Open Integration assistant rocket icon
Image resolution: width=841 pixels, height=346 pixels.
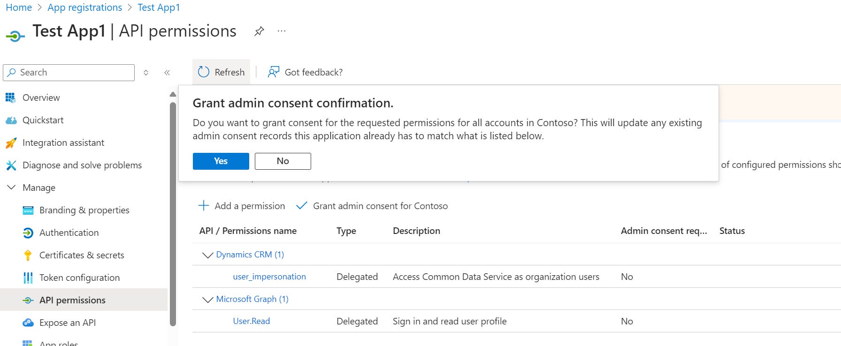[11, 143]
